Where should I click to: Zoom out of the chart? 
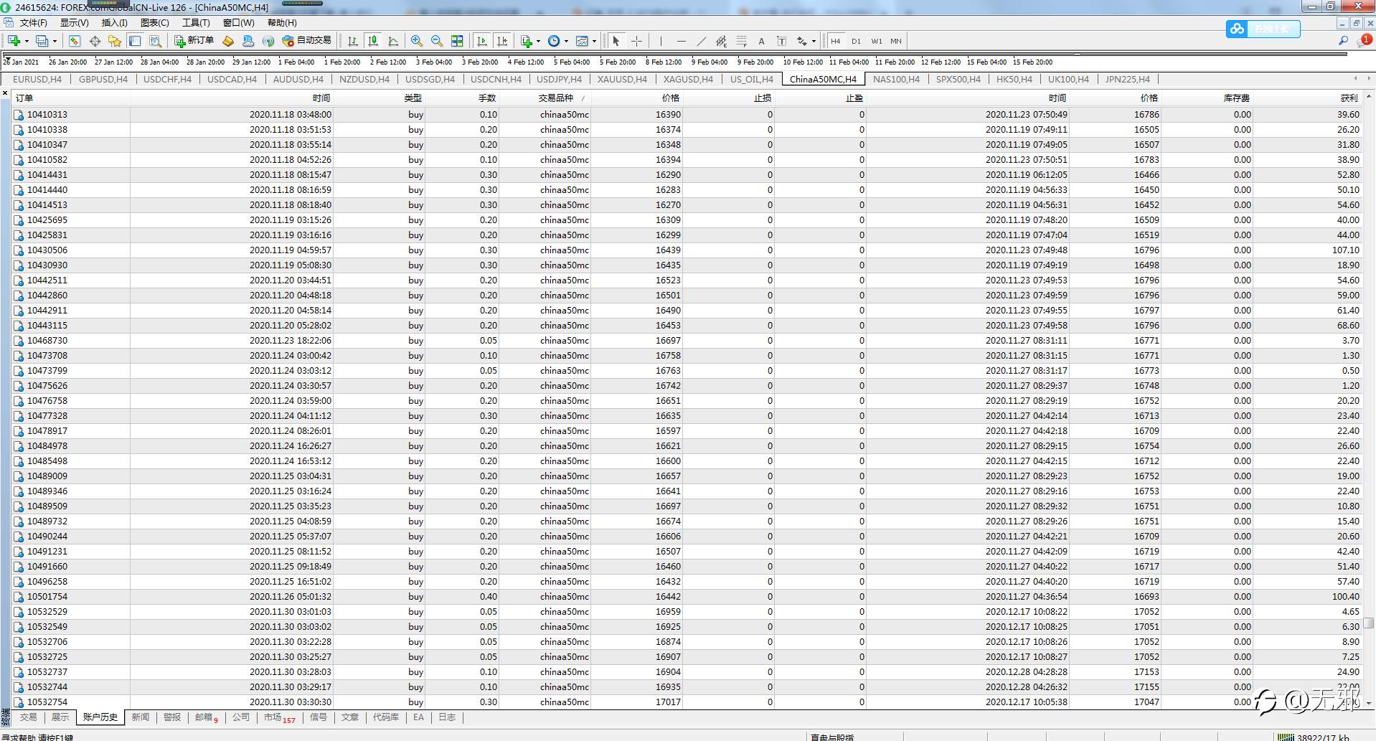(x=436, y=41)
